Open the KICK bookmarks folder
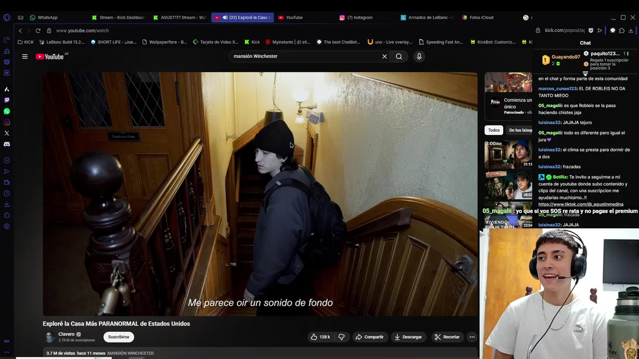 (25, 42)
